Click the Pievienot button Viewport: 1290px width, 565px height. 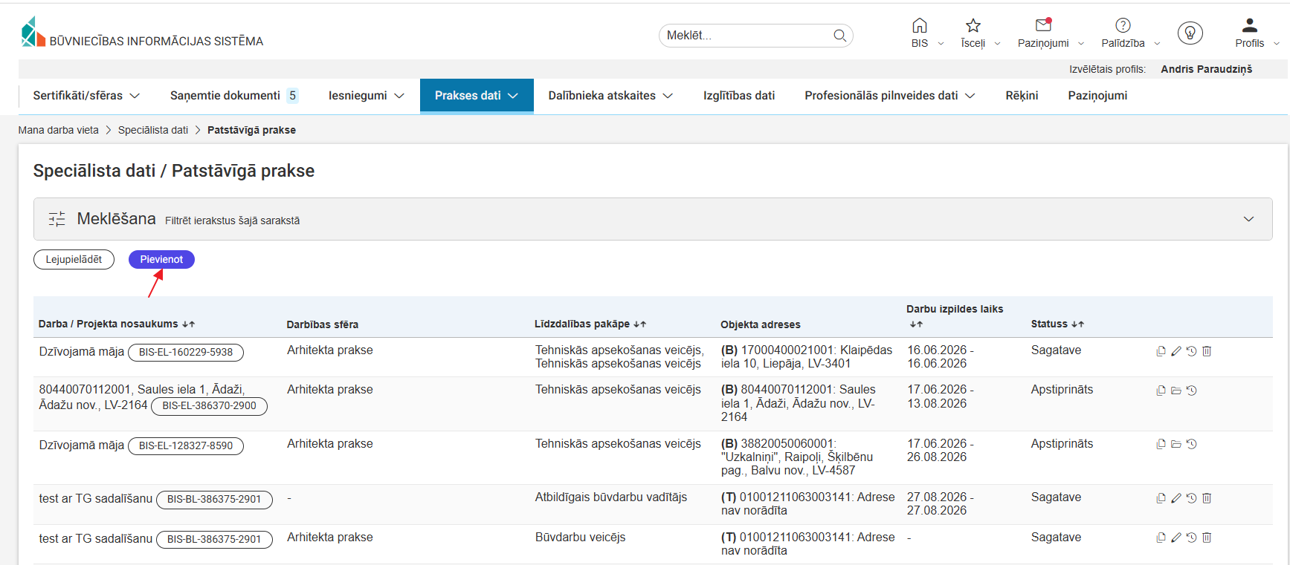coord(161,259)
